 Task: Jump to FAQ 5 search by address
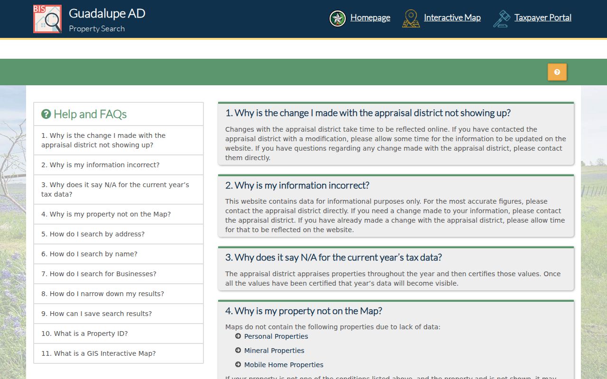pyautogui.click(x=119, y=234)
